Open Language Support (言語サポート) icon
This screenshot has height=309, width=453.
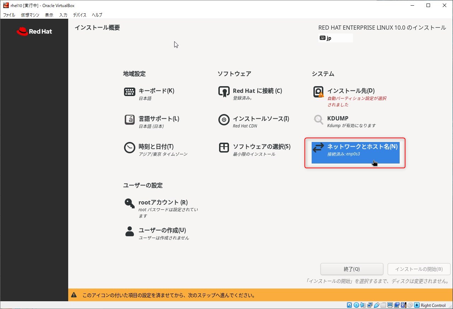[x=130, y=120]
